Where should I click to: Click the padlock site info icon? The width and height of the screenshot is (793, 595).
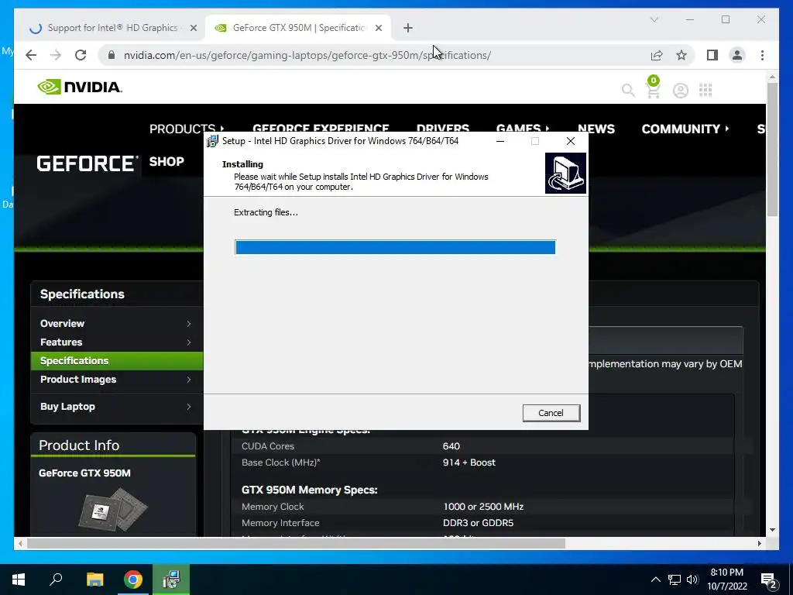(112, 55)
